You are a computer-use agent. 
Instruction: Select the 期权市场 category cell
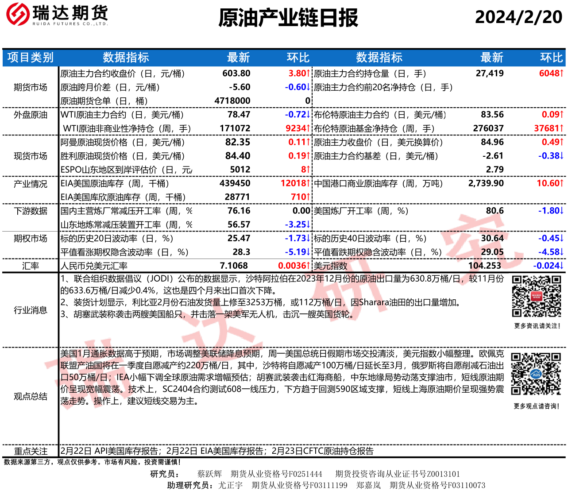(x=30, y=239)
